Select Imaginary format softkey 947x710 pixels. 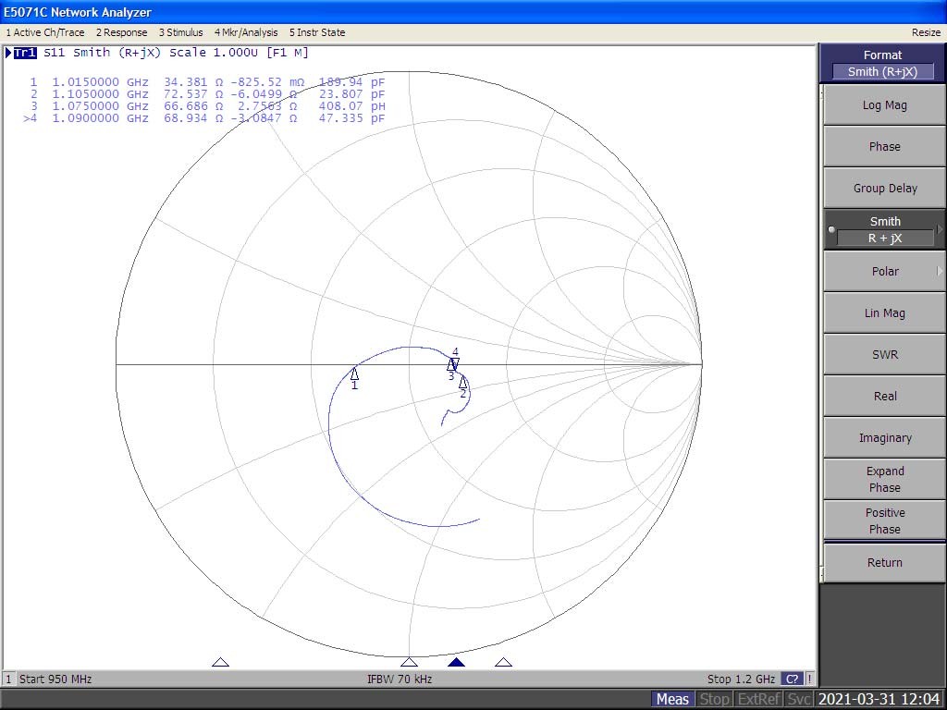point(884,438)
